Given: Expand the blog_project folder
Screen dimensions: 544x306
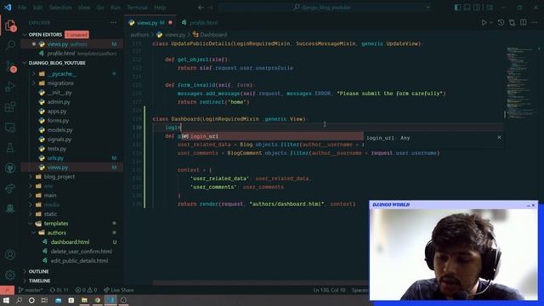Looking at the screenshot, I should pyautogui.click(x=31, y=177).
